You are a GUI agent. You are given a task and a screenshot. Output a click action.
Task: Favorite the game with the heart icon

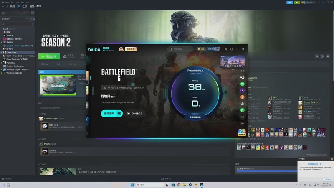click(328, 56)
